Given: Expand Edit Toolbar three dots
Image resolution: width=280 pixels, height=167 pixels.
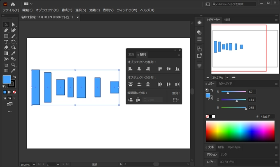Looking at the screenshot, I should pos(9,112).
